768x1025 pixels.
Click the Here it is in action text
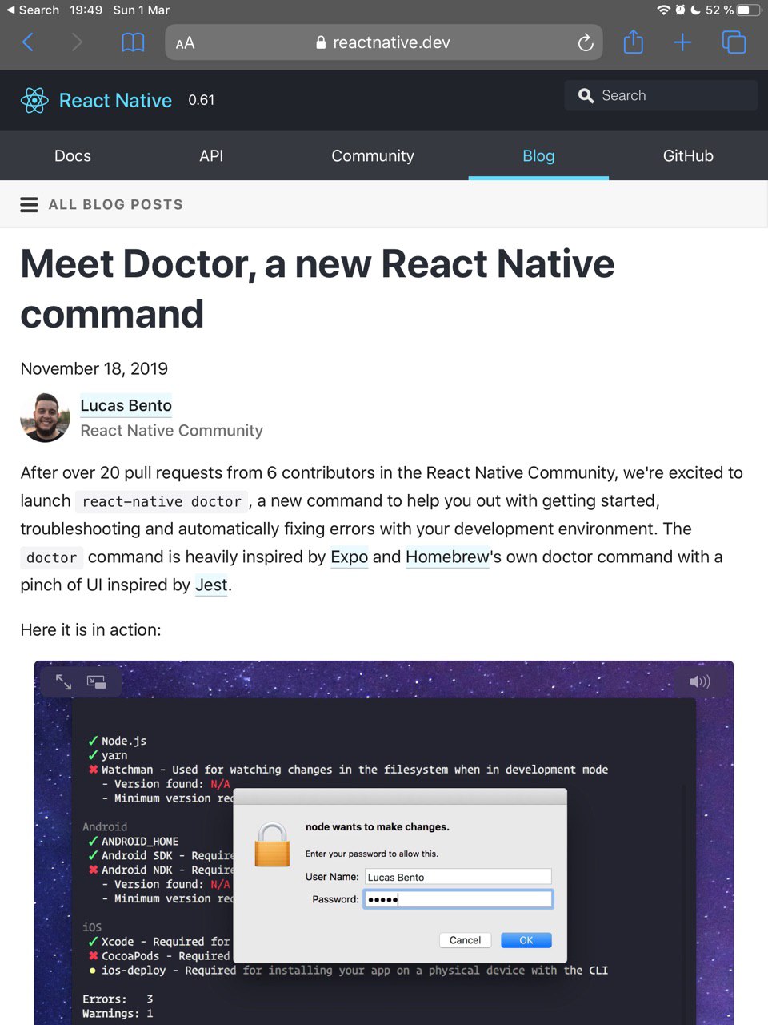90,630
